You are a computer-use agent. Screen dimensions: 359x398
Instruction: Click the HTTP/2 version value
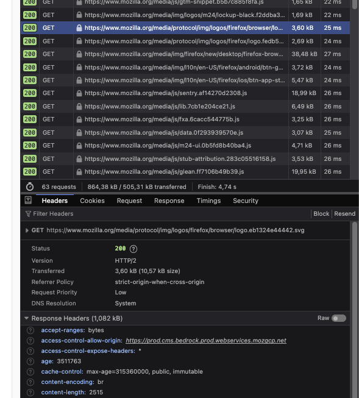coord(126,261)
